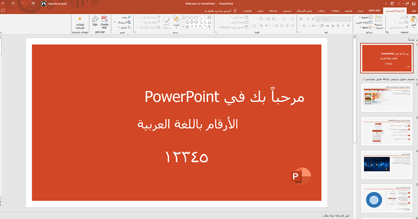Viewport: 418px width, 219px height.
Task: Click the Increase Font Size icon
Action: coord(313,19)
